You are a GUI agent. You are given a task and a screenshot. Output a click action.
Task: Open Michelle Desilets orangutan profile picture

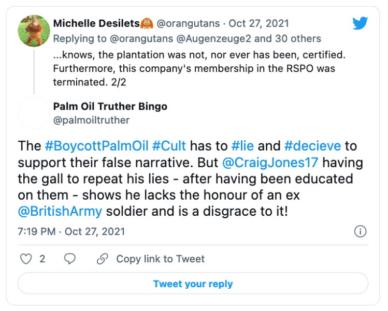click(34, 32)
